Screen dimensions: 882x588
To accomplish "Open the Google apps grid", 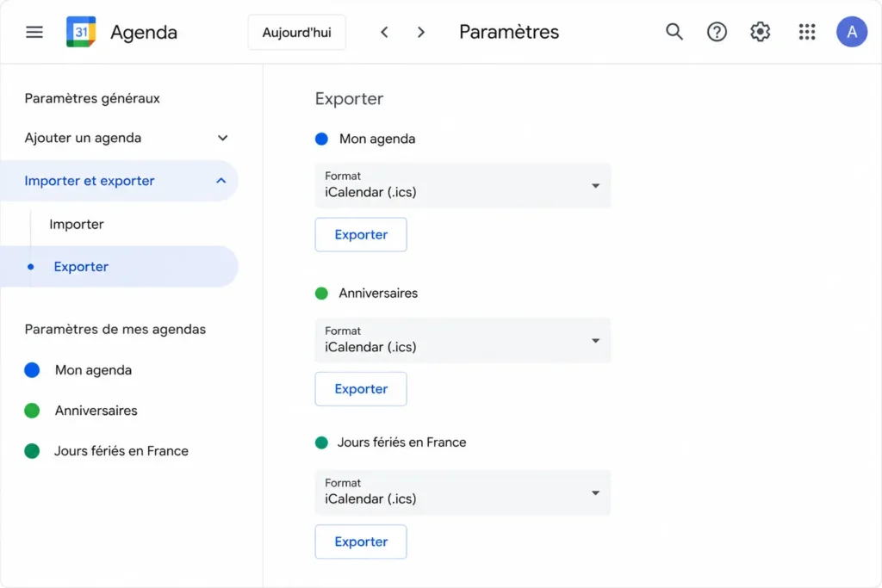I will tap(806, 32).
